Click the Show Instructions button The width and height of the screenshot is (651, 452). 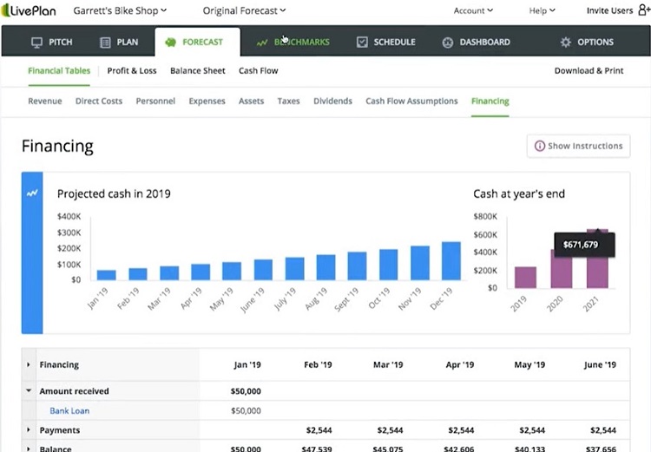(578, 146)
